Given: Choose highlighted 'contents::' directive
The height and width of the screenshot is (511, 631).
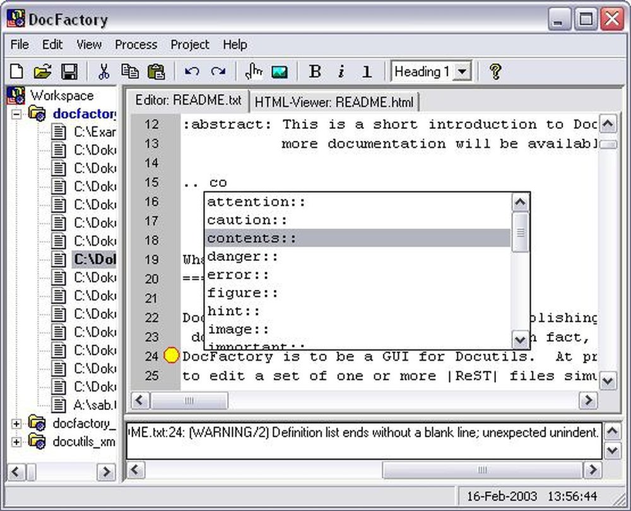Looking at the screenshot, I should [357, 238].
